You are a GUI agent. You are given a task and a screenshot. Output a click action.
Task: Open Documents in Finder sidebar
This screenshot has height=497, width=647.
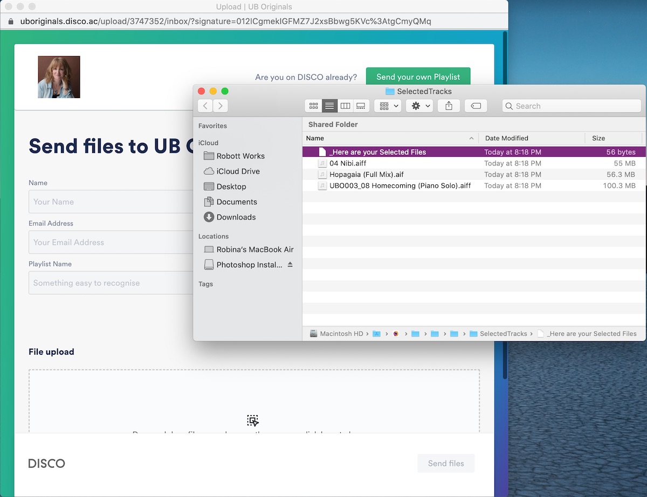coord(230,202)
